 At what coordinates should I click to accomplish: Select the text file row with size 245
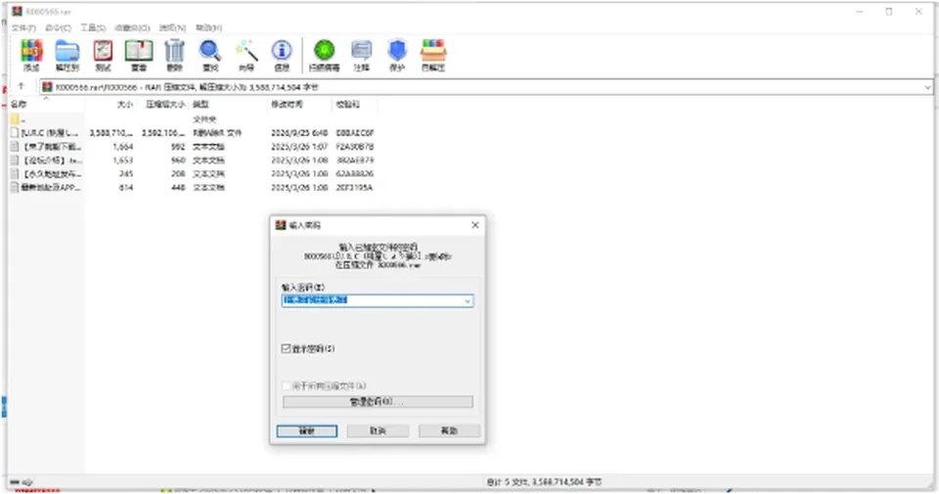click(x=193, y=174)
